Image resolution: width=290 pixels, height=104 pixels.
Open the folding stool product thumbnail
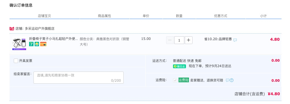(x=19, y=44)
